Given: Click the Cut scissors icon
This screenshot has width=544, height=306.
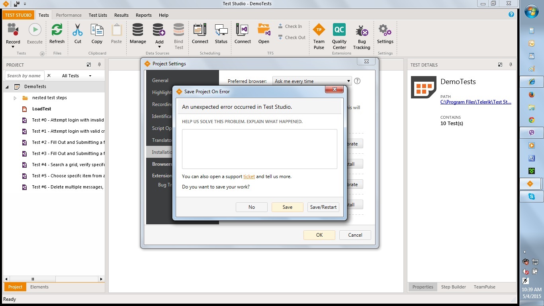Looking at the screenshot, I should (78, 30).
